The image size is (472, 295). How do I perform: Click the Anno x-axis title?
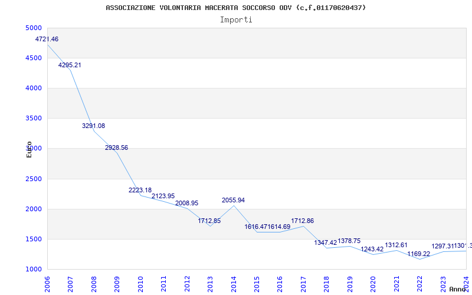click(x=457, y=289)
